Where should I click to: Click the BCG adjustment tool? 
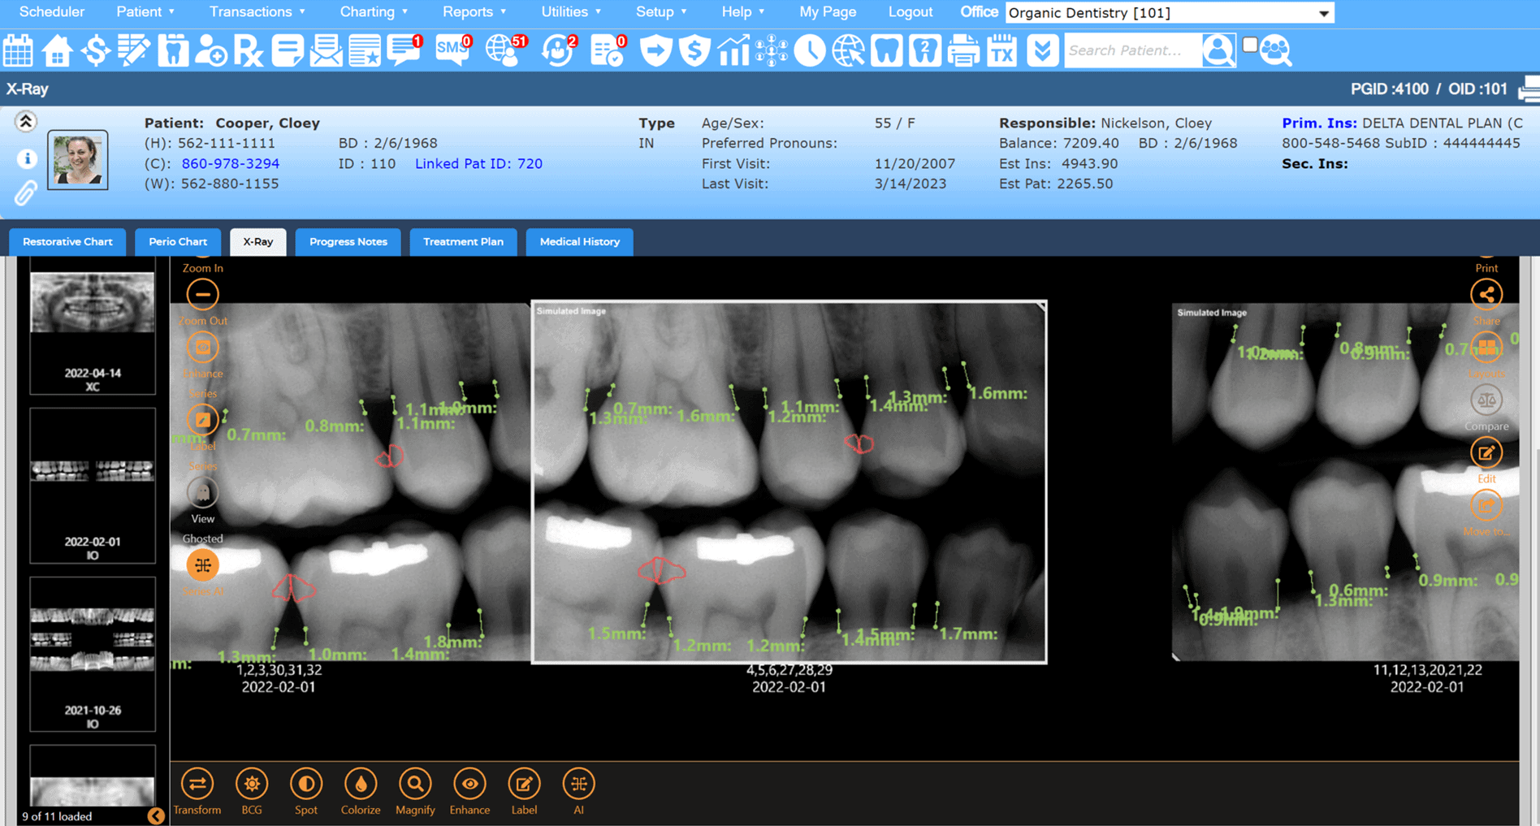tap(252, 785)
